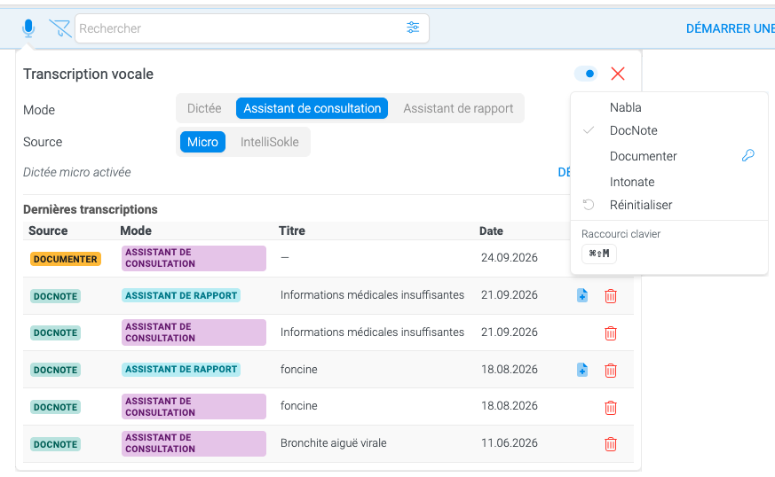Click the Mode column header
The height and width of the screenshot is (477, 775).
(x=136, y=231)
